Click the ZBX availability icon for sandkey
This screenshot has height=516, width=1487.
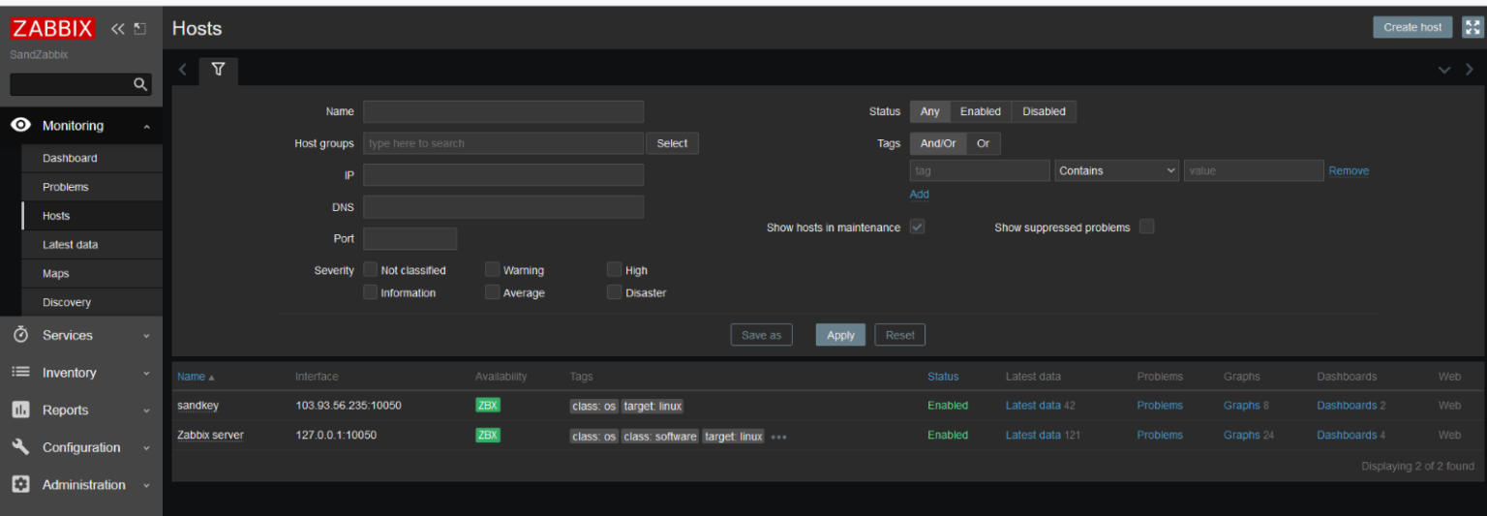(x=488, y=406)
